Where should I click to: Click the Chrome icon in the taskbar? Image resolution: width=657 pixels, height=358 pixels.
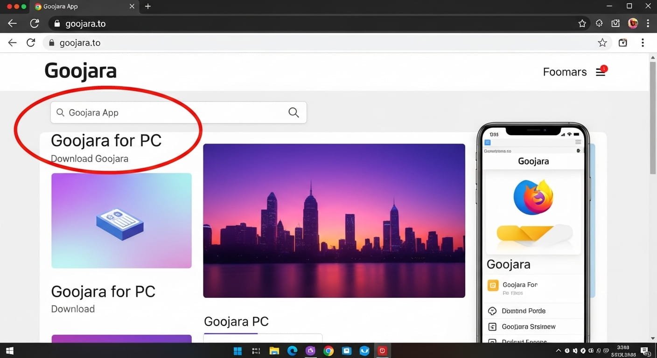pos(328,351)
